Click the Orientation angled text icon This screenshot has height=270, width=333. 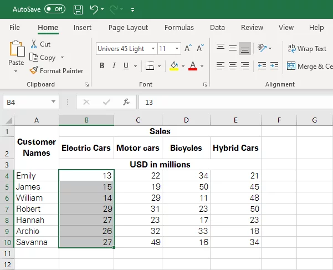tap(262, 48)
